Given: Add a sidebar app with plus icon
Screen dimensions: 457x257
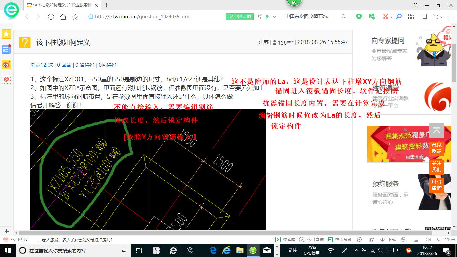Looking at the screenshot, I should (6, 231).
